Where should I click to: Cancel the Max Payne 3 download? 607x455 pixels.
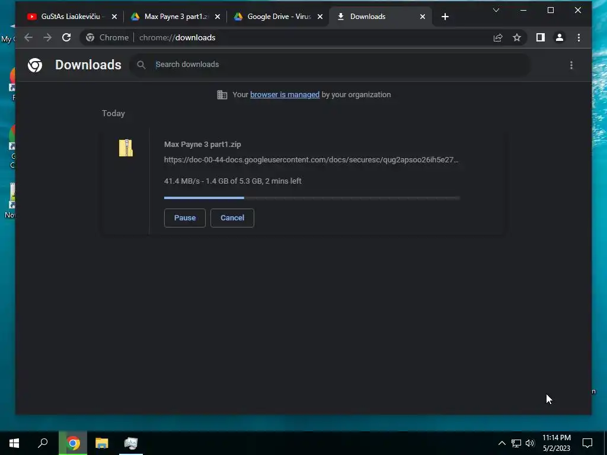(x=232, y=218)
